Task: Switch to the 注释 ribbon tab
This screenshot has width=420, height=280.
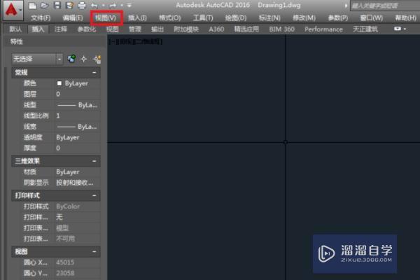Action: [60, 29]
